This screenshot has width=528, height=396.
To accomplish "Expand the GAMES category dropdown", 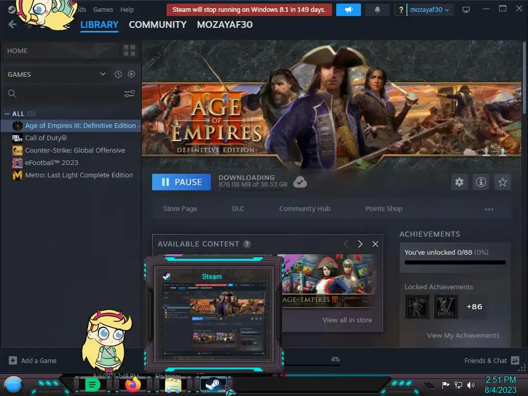I will (103, 74).
